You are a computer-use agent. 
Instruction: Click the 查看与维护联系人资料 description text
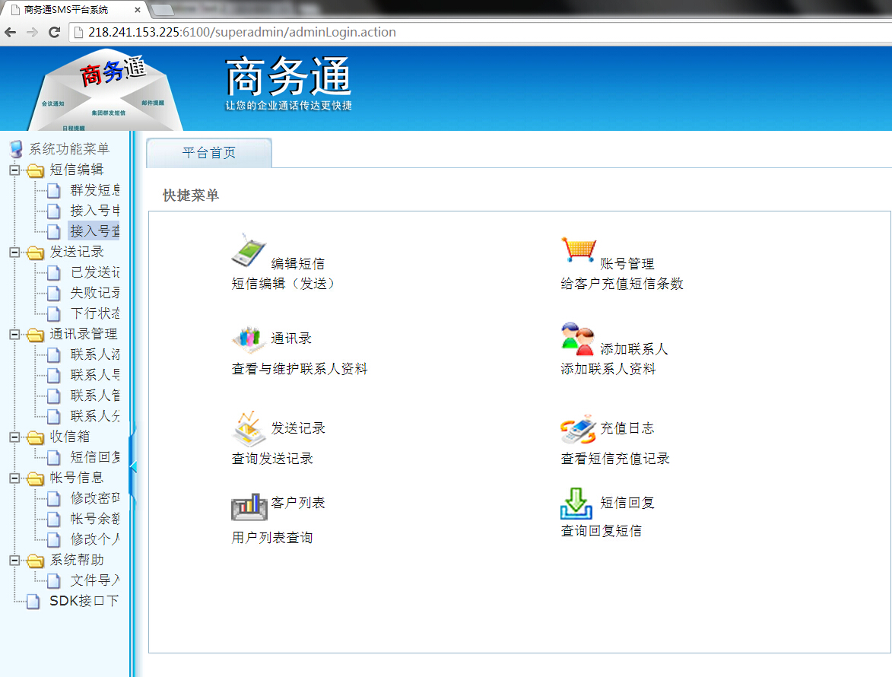coord(299,369)
